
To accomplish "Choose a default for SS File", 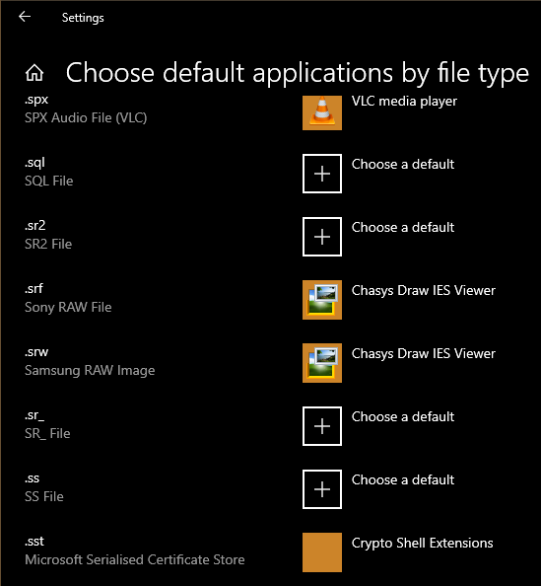I will (x=403, y=479).
